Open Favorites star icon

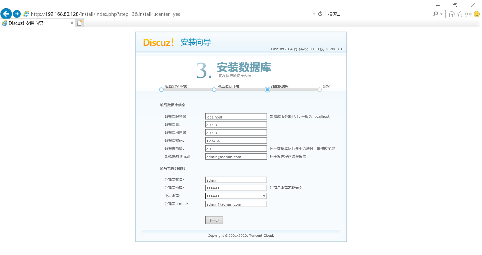coord(460,14)
